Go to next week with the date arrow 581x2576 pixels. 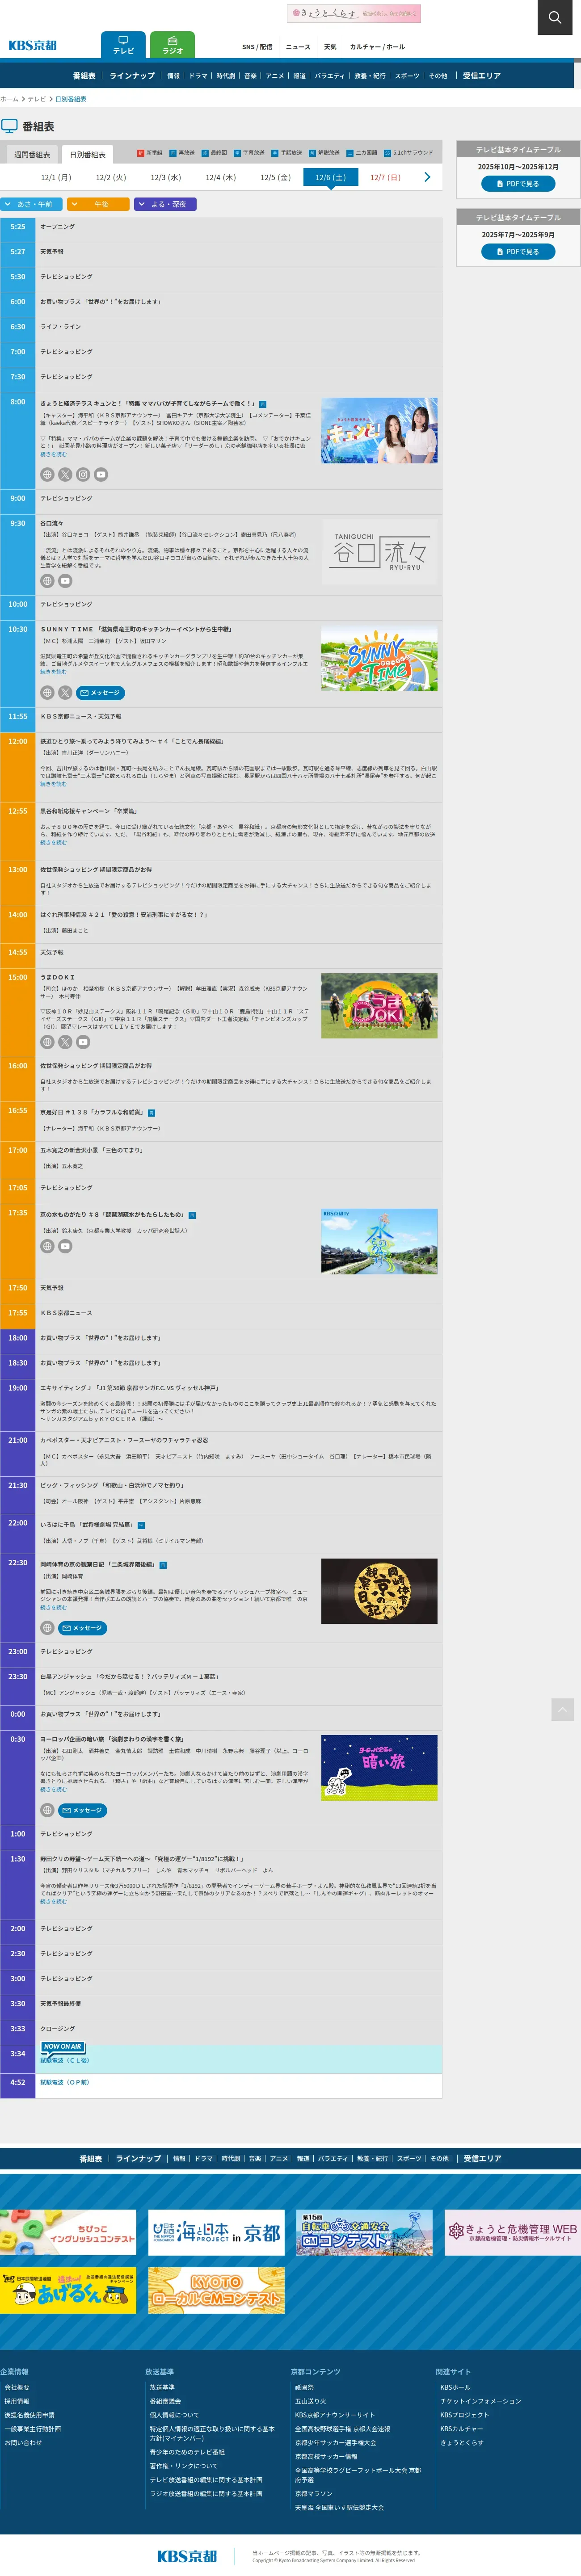click(x=427, y=177)
